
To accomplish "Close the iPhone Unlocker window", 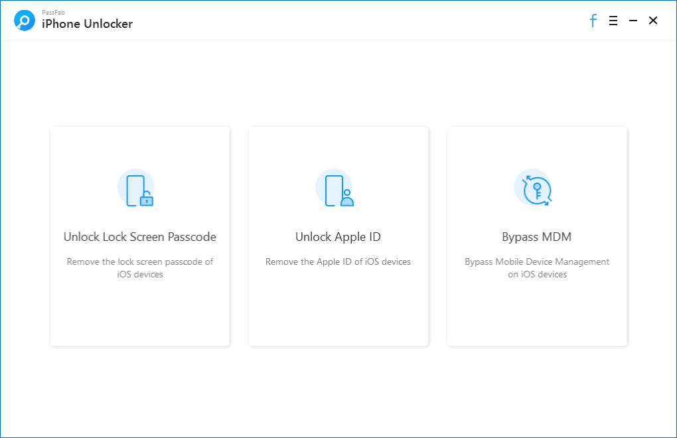I will [653, 21].
